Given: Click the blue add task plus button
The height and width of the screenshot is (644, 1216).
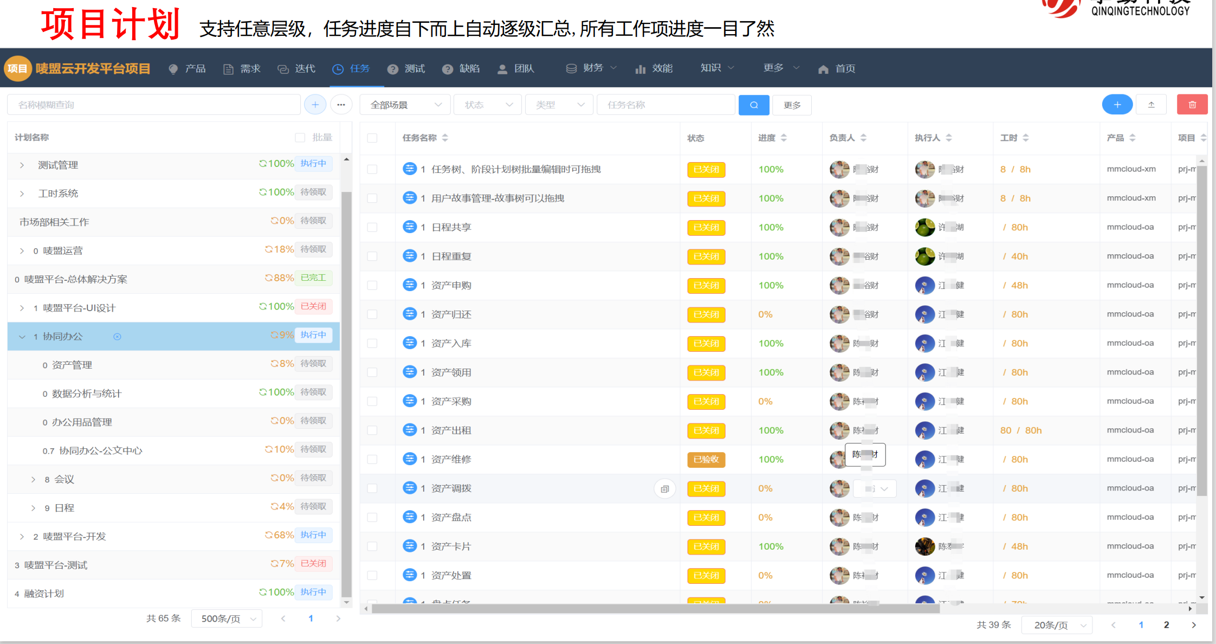Looking at the screenshot, I should 1117,105.
